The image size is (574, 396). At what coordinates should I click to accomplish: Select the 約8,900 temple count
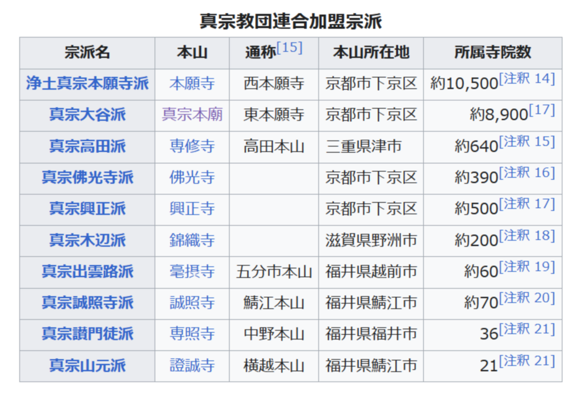click(499, 115)
